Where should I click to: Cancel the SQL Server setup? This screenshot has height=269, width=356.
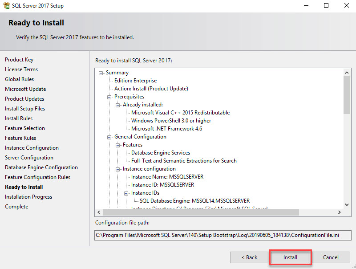[331, 257]
